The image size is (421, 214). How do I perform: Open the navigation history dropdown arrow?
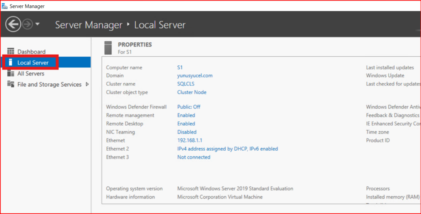point(37,24)
